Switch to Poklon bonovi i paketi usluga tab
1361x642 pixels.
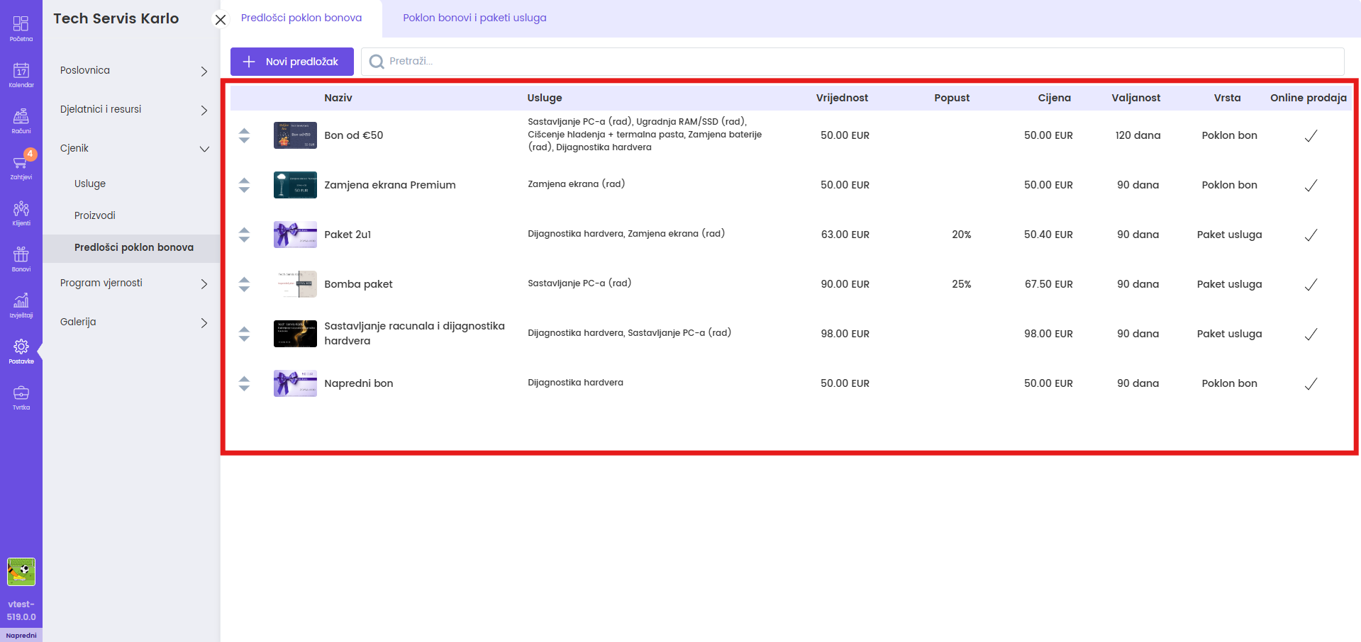[474, 18]
